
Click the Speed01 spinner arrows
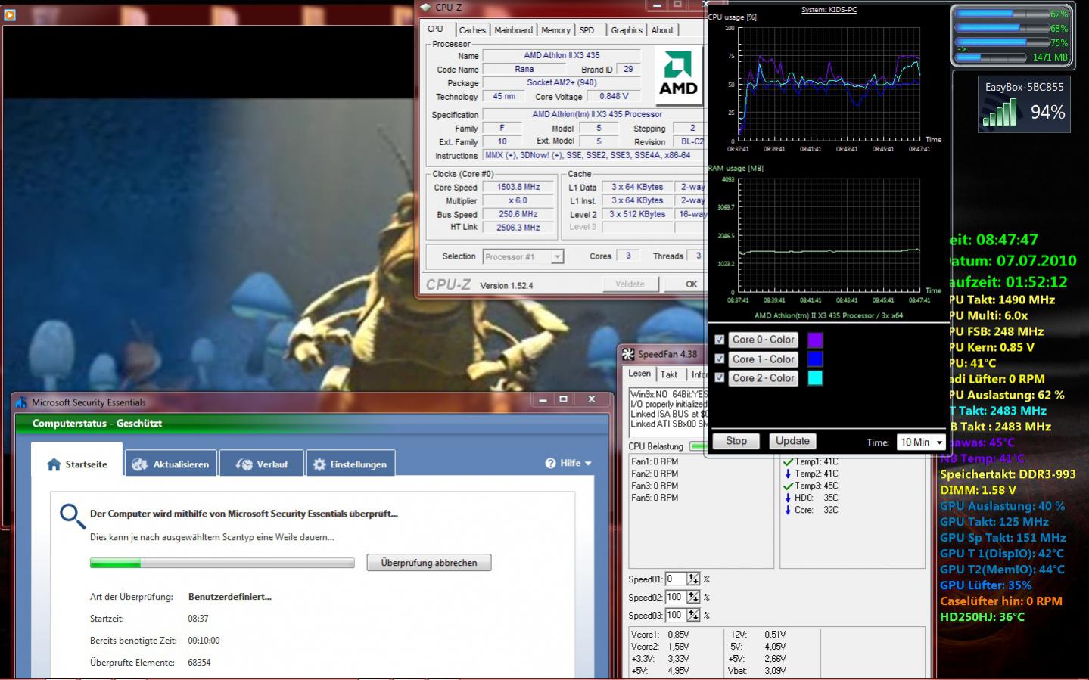[x=693, y=579]
